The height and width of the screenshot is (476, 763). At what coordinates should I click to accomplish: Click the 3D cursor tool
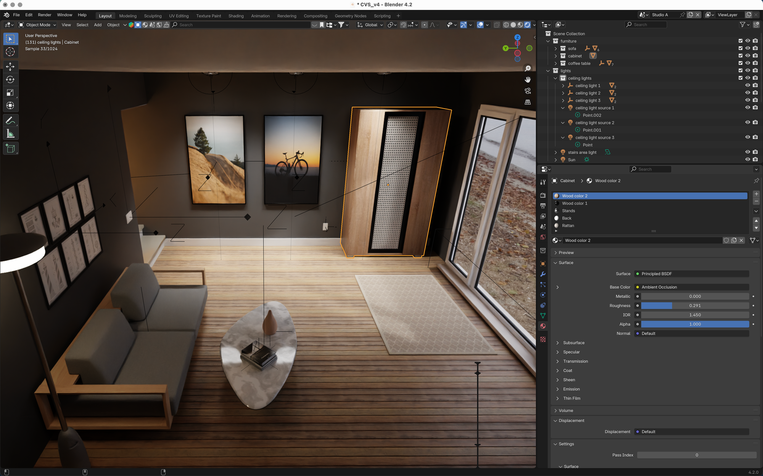tap(10, 52)
